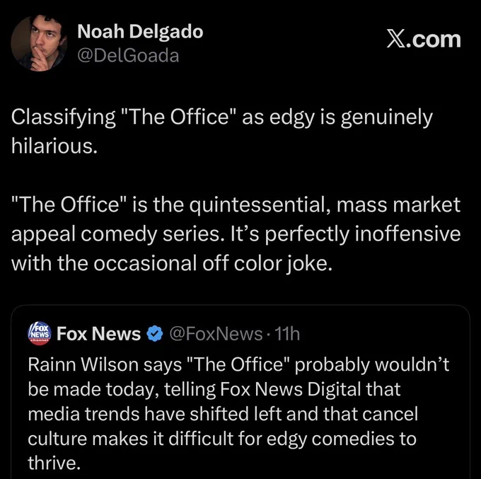Click the blue verified badge beside Fox News
The image size is (481, 479).
coord(155,333)
